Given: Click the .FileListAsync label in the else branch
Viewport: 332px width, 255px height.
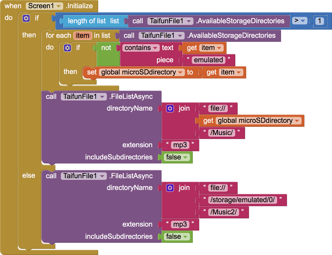Looking at the screenshot, I should coord(131,176).
